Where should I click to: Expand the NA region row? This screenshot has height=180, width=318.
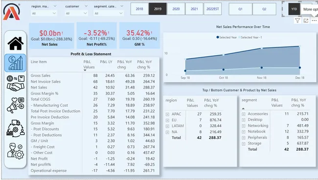167,132
